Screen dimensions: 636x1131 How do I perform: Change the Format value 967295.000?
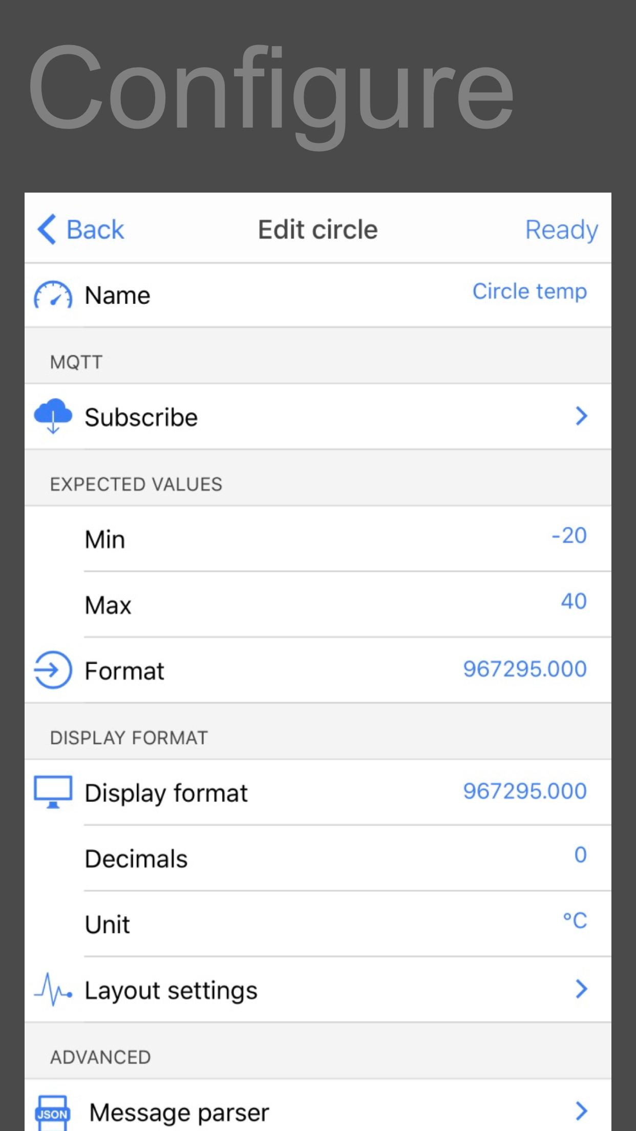pos(525,669)
